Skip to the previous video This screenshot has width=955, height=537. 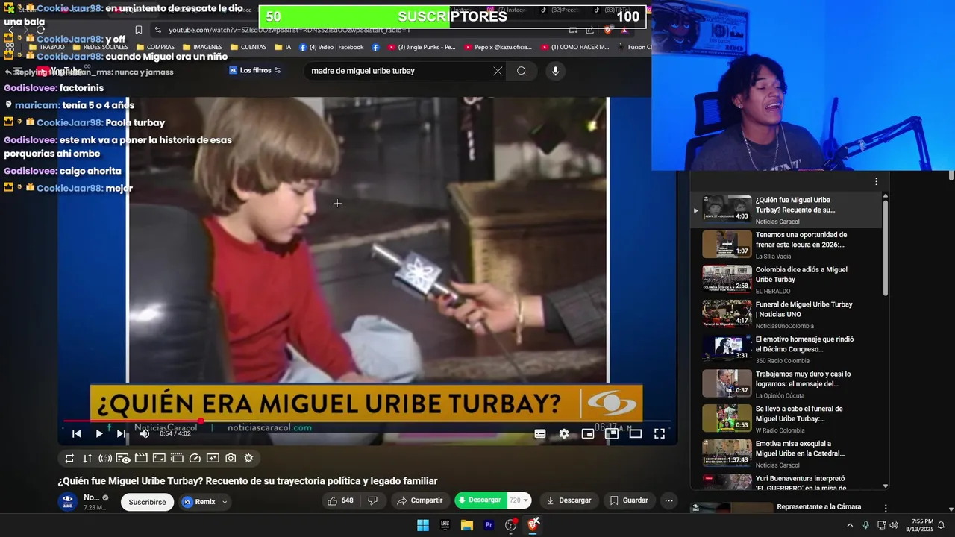click(x=76, y=433)
